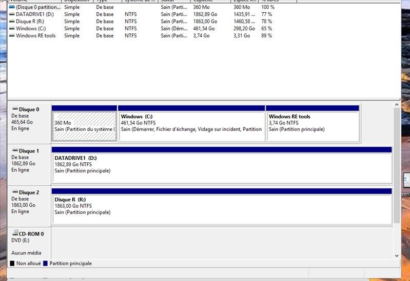The height and width of the screenshot is (281, 410).
Task: Click the Partition principale legend label
Action: coord(71,263)
